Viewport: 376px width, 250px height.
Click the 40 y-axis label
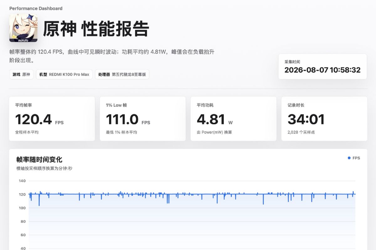23,248
